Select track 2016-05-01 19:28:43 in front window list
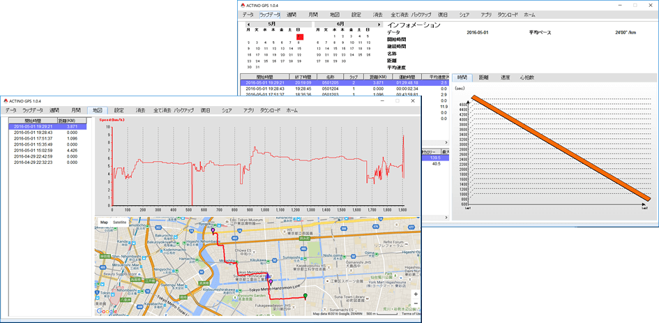The height and width of the screenshot is (323, 659). tap(47, 132)
